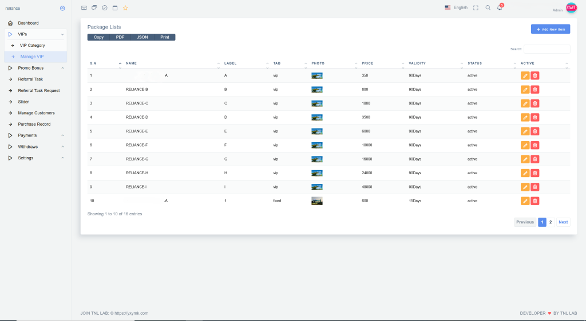Open the chat messages icon

[94, 8]
